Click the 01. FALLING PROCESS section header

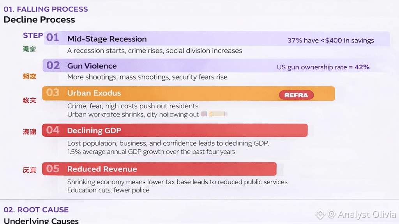pos(46,9)
